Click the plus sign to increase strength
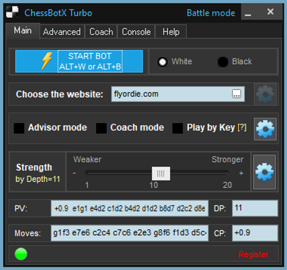This screenshot has height=270, width=287. click(x=241, y=173)
